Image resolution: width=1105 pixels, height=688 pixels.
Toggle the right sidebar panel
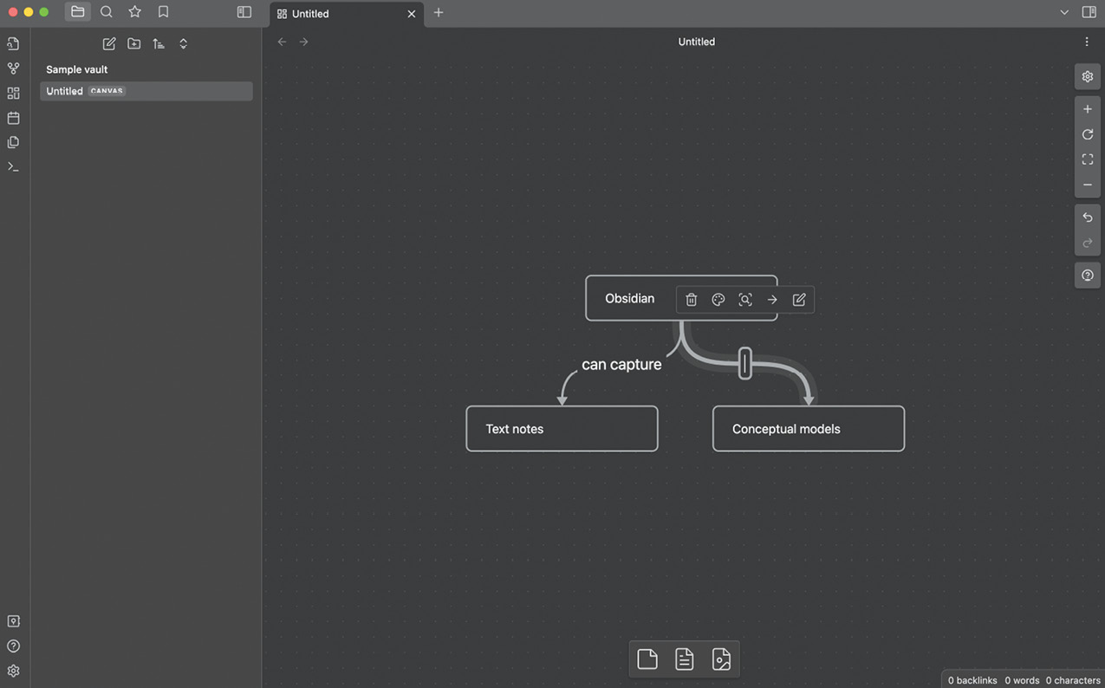1089,13
